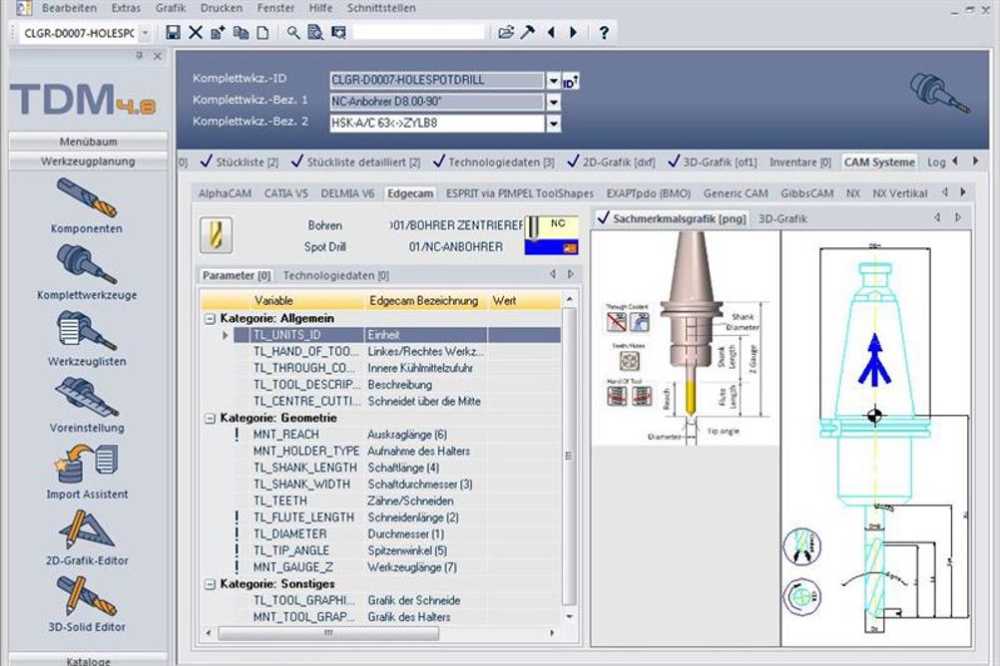This screenshot has width=1000, height=666.
Task: Launch the Import Assistent
Action: tap(87, 471)
